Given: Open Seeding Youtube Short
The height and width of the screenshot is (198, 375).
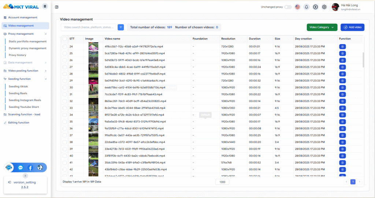Looking at the screenshot, I should pyautogui.click(x=24, y=107).
